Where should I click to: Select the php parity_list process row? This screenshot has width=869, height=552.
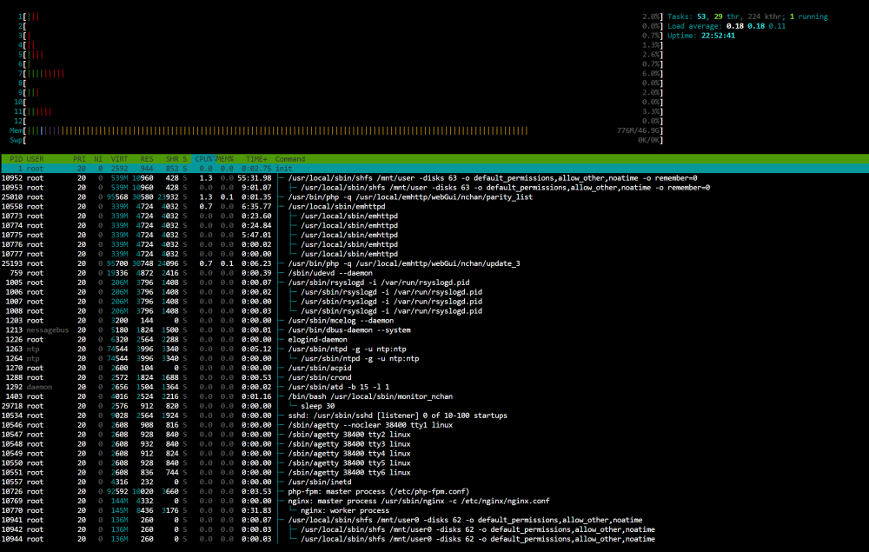pos(434,196)
